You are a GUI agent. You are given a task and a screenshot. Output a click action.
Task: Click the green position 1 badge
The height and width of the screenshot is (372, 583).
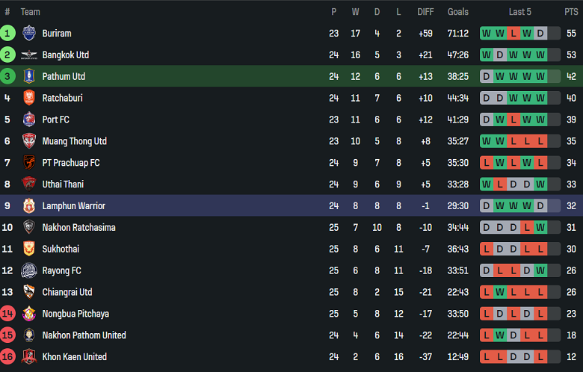(x=7, y=33)
